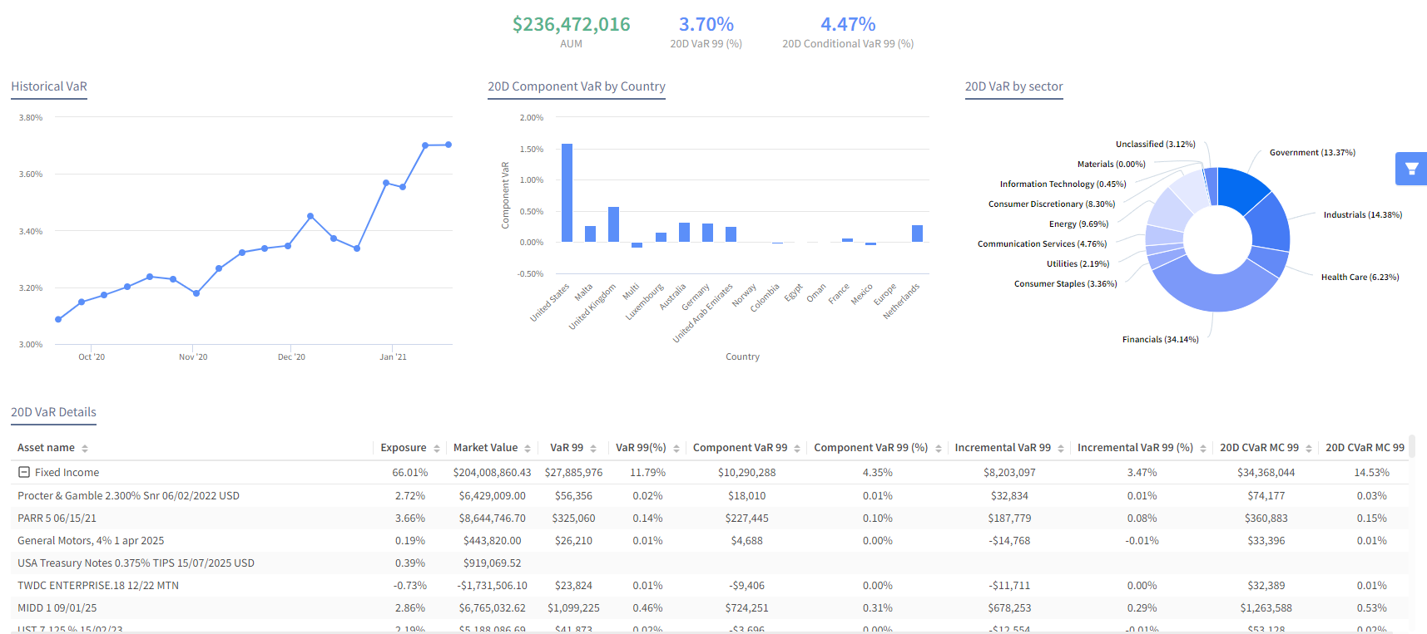Click the Australia bar in country chart

[x=684, y=232]
